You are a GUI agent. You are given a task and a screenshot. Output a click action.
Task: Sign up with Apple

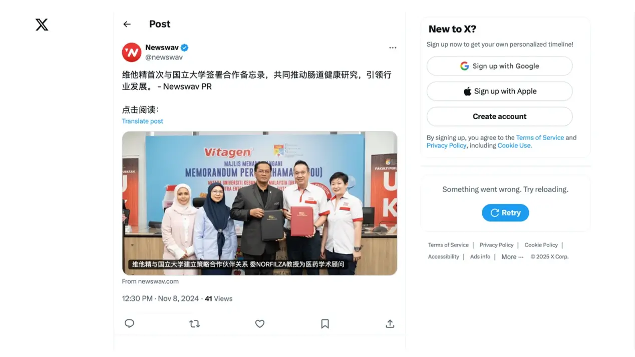(499, 91)
